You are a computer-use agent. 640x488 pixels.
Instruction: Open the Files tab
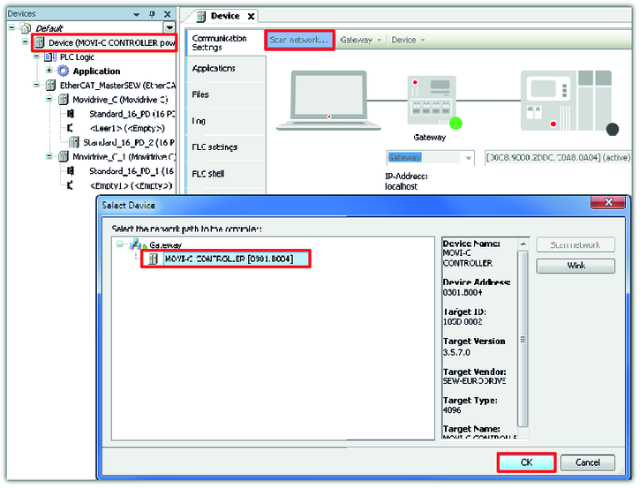pyautogui.click(x=201, y=94)
